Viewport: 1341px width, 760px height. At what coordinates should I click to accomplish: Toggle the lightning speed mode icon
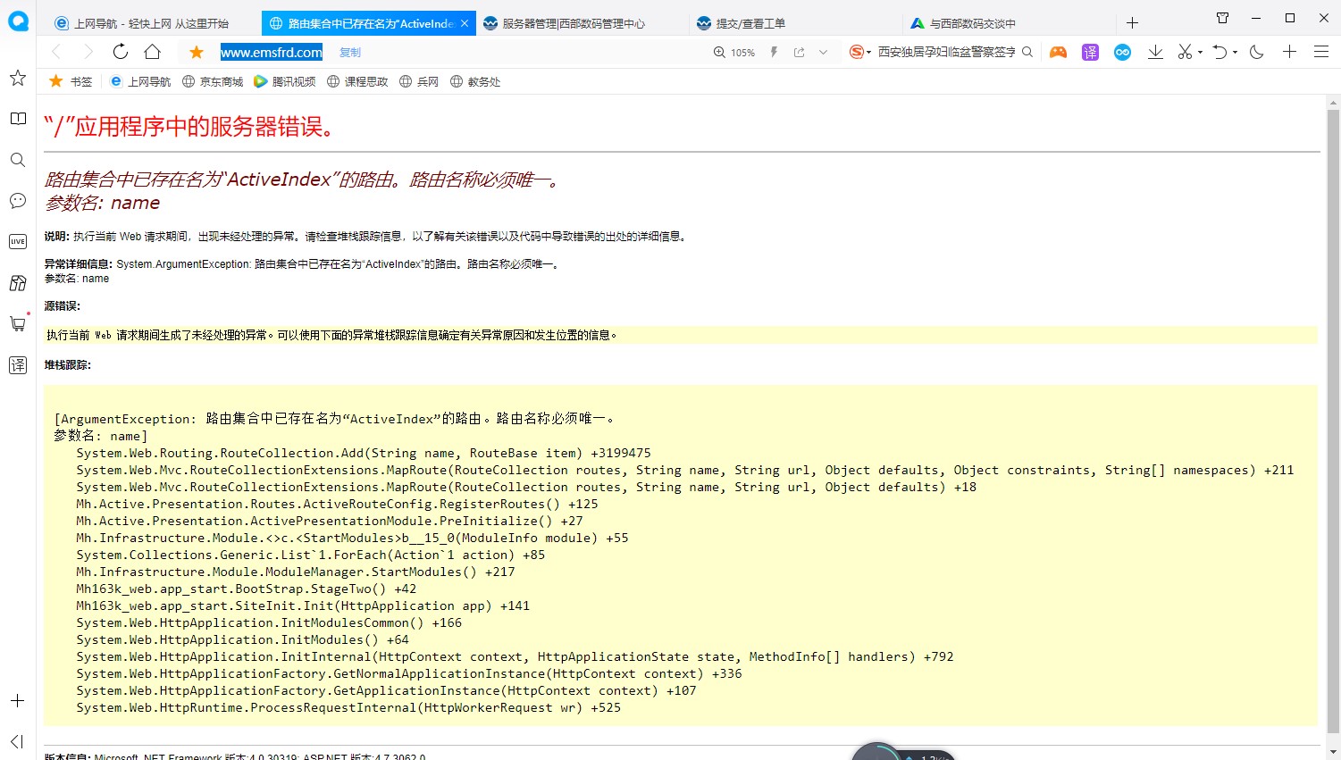coord(774,53)
